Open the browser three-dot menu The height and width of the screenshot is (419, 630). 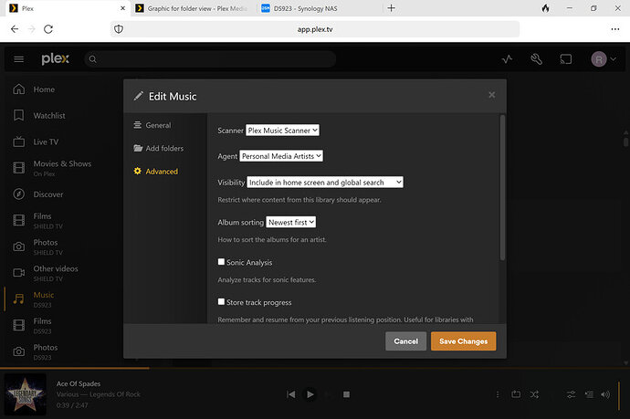pos(615,29)
